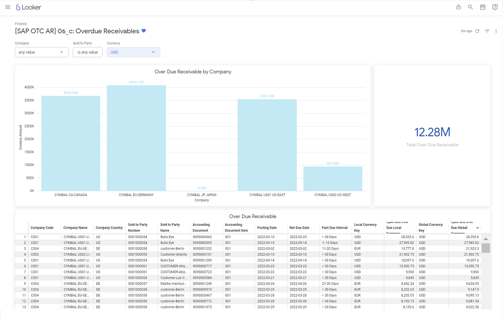Open the help question mark icon
Viewport: 503px width, 318px height.
click(495, 7)
